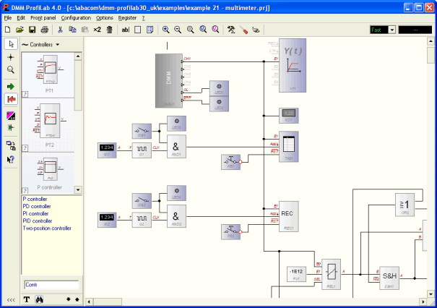Duplicate selection with x2 button
The image size is (437, 308).
coord(97,30)
